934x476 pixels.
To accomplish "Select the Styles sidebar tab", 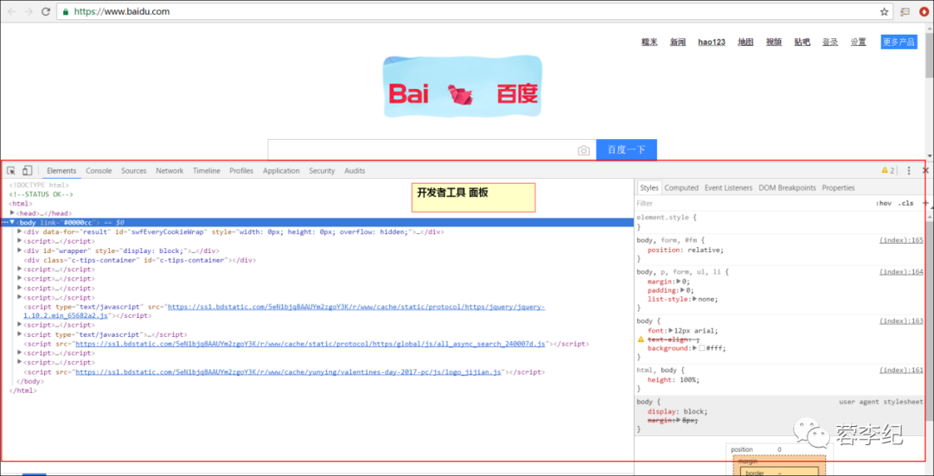I will 649,188.
